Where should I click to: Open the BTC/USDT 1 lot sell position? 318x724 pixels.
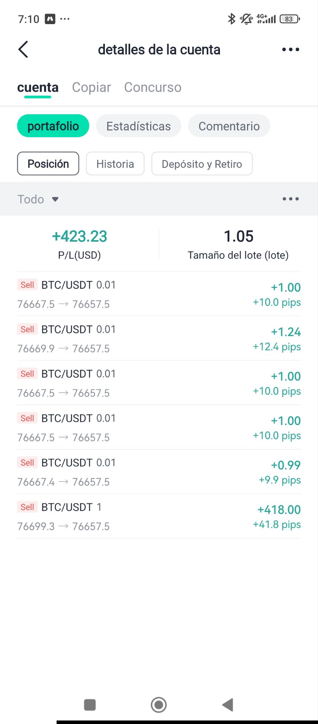pyautogui.click(x=159, y=516)
